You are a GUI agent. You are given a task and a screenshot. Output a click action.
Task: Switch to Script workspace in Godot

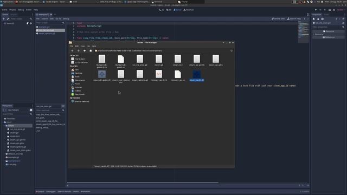[x=177, y=10]
